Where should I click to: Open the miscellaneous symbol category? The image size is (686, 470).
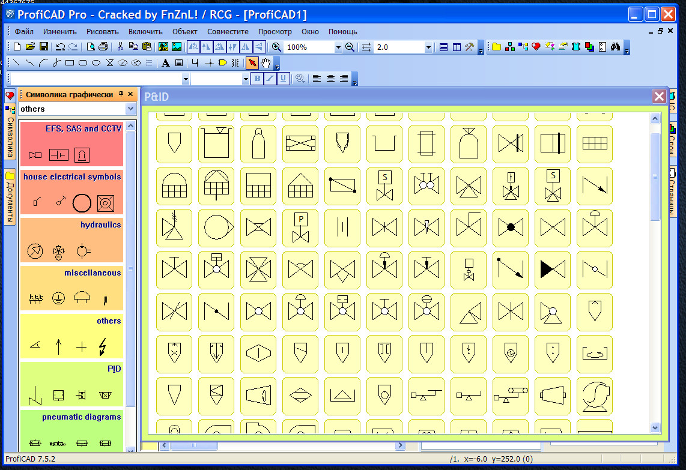point(71,288)
